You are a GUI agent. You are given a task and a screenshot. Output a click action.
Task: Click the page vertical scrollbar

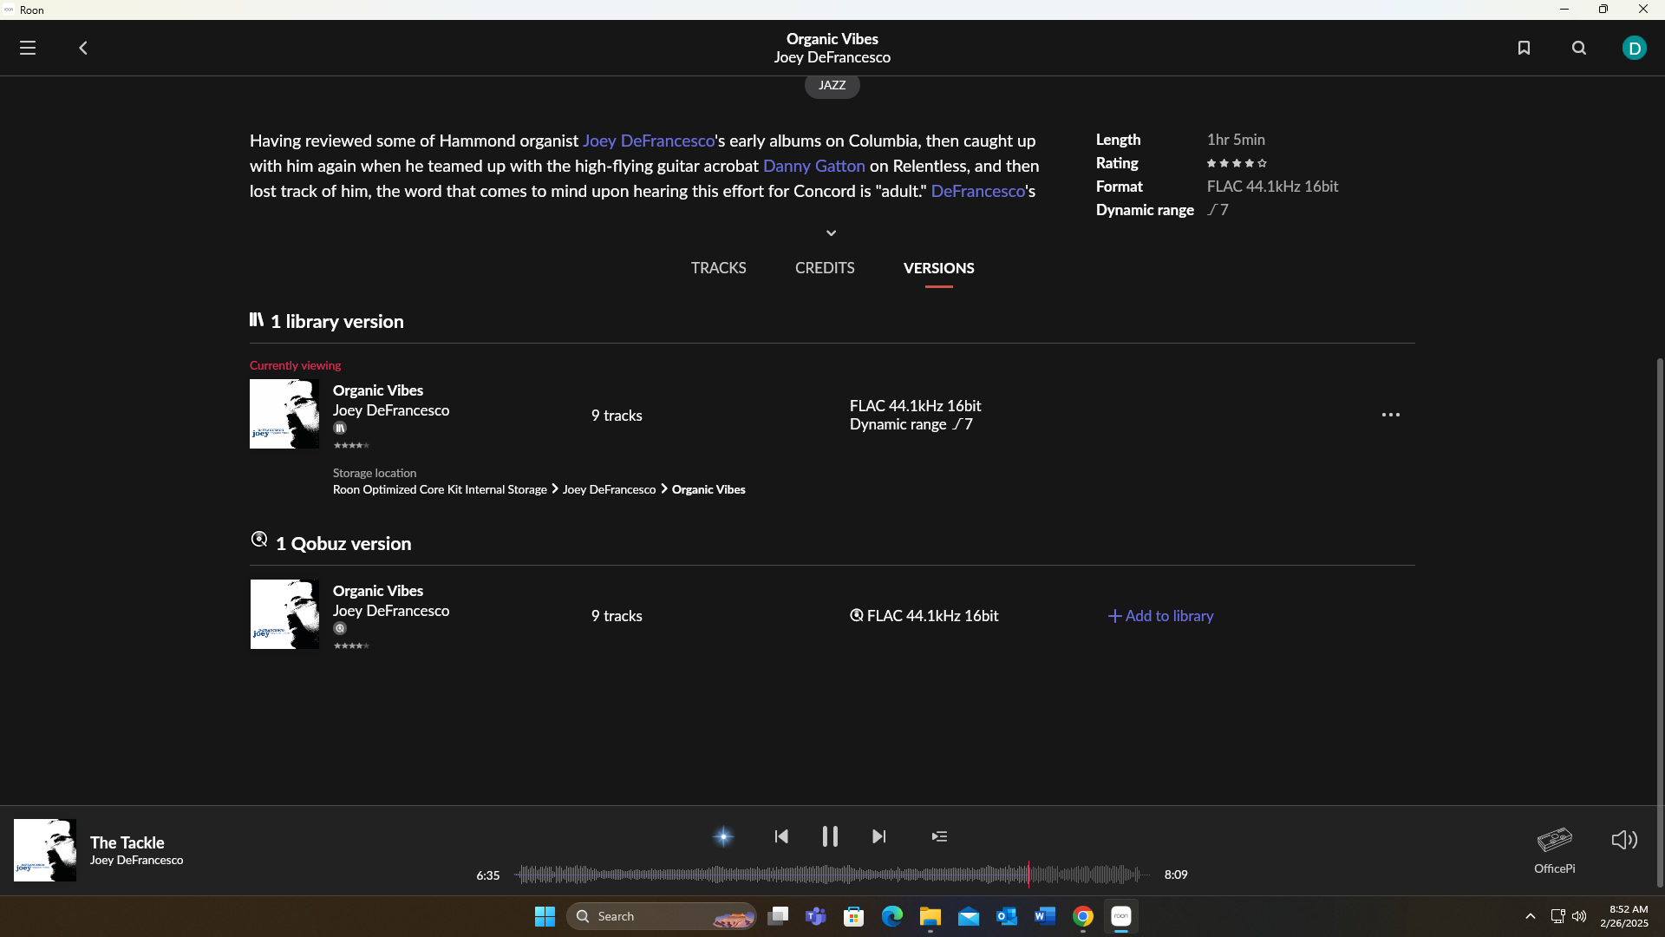coord(1660,622)
